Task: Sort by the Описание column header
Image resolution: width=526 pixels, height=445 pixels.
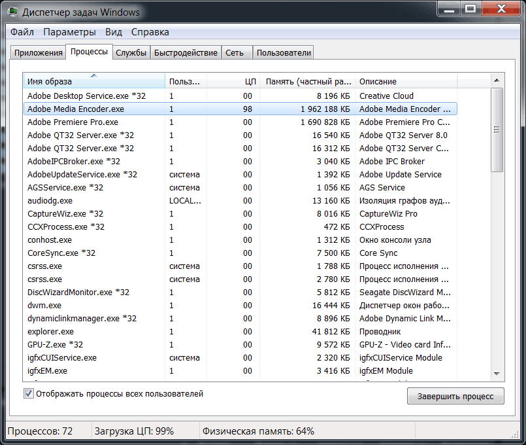Action: (x=406, y=81)
